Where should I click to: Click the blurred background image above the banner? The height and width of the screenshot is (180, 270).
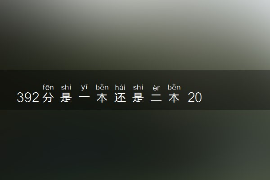pyautogui.click(x=135, y=35)
